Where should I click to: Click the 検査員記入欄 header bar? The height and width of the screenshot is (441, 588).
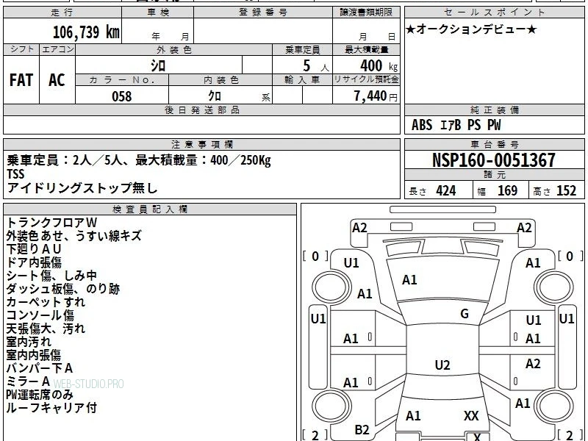[x=150, y=209]
